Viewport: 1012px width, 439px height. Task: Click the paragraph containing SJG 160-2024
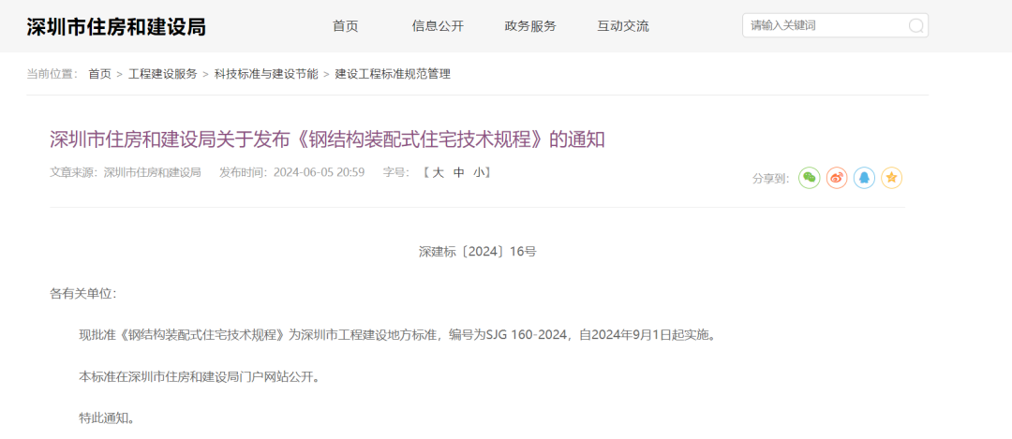pos(397,335)
